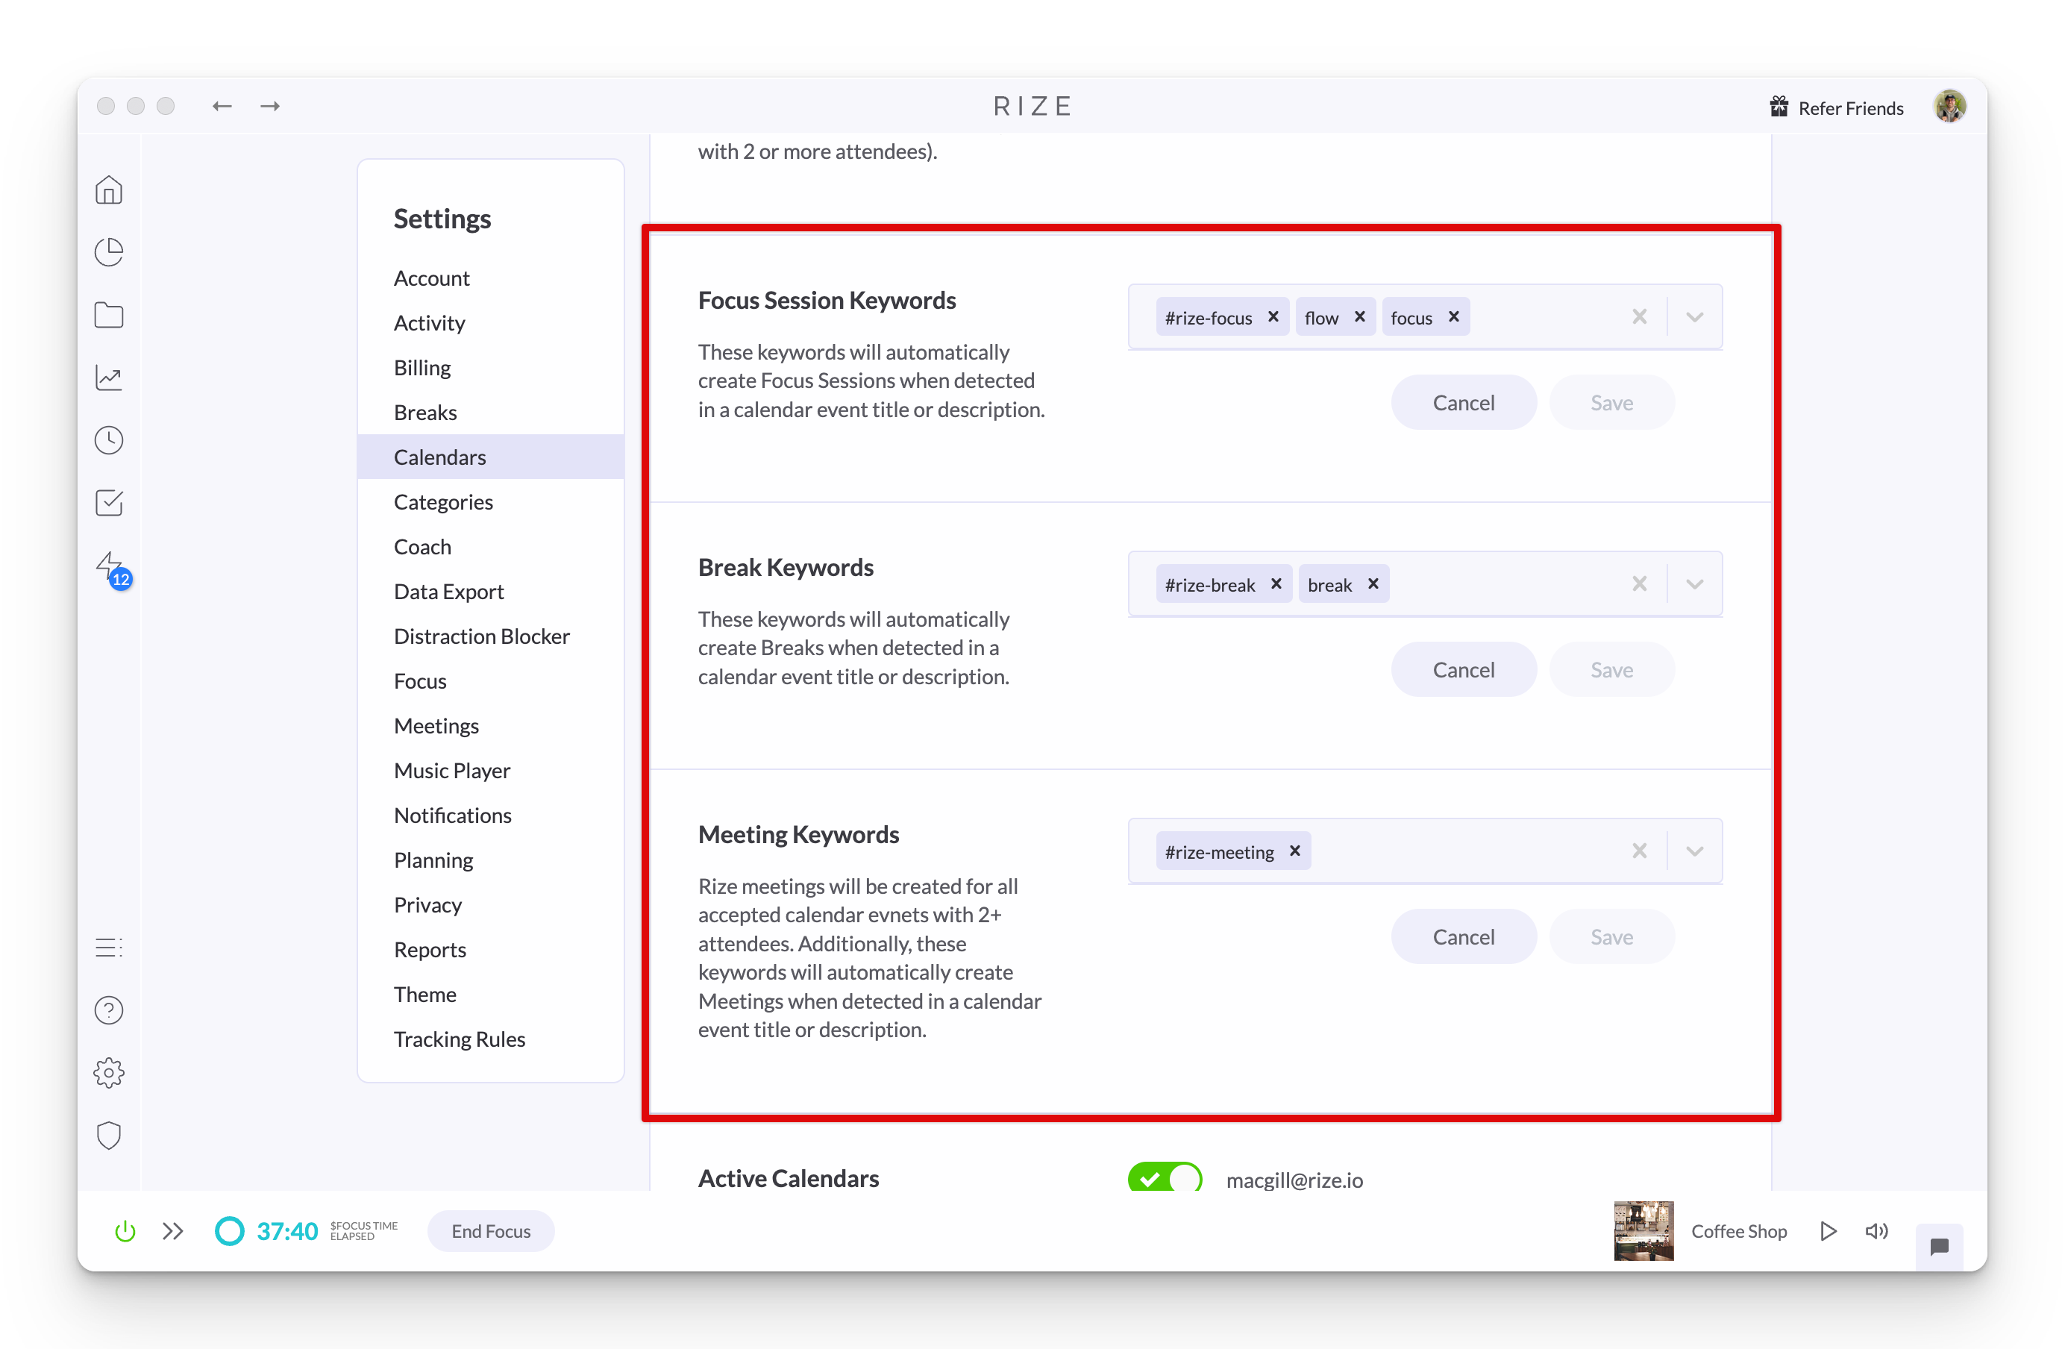
Task: Remove the #rize-meeting keyword tag
Action: pyautogui.click(x=1294, y=851)
